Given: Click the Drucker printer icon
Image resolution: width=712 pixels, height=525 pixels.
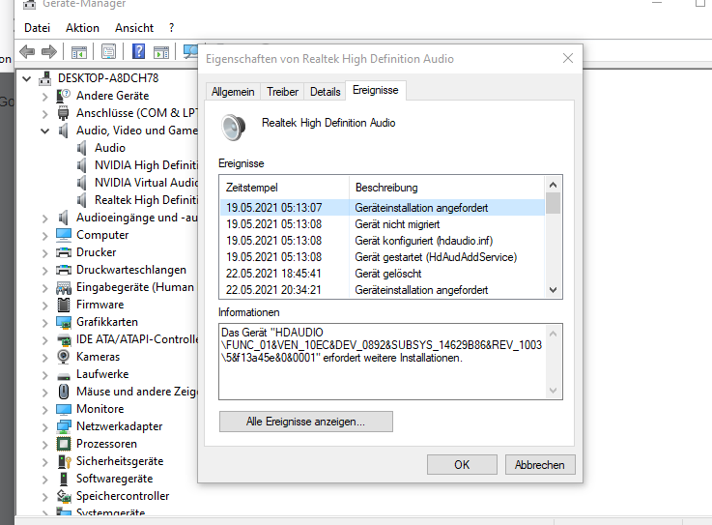Looking at the screenshot, I should [64, 252].
